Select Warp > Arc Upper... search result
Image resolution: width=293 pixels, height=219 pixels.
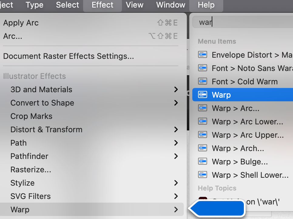(x=248, y=135)
